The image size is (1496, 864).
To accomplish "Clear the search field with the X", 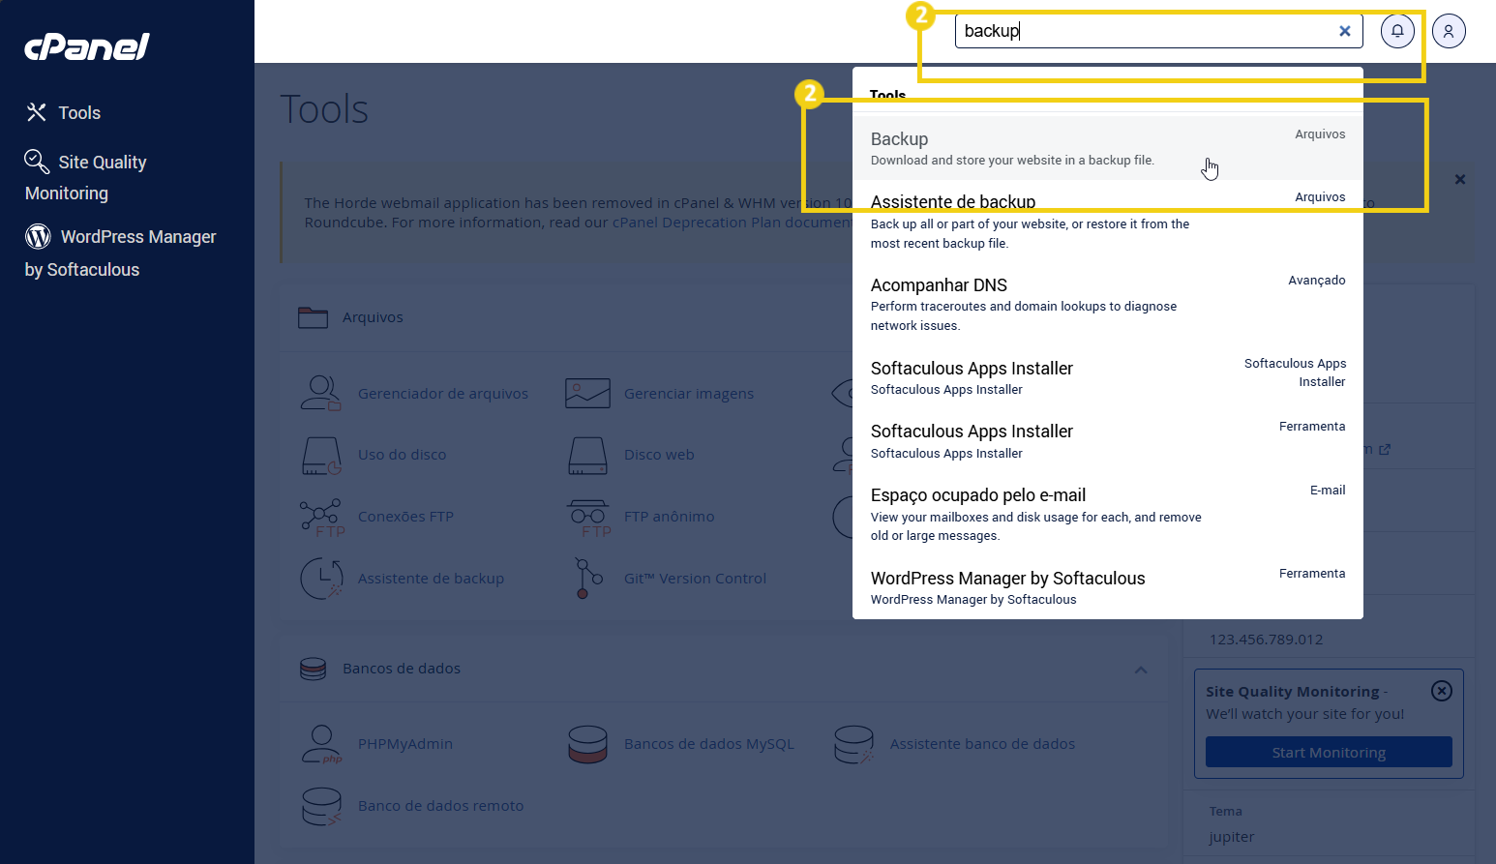I will [x=1344, y=31].
